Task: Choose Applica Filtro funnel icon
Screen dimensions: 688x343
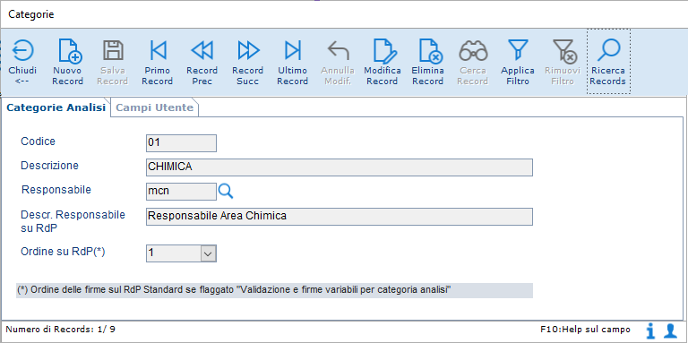Action: (518, 49)
